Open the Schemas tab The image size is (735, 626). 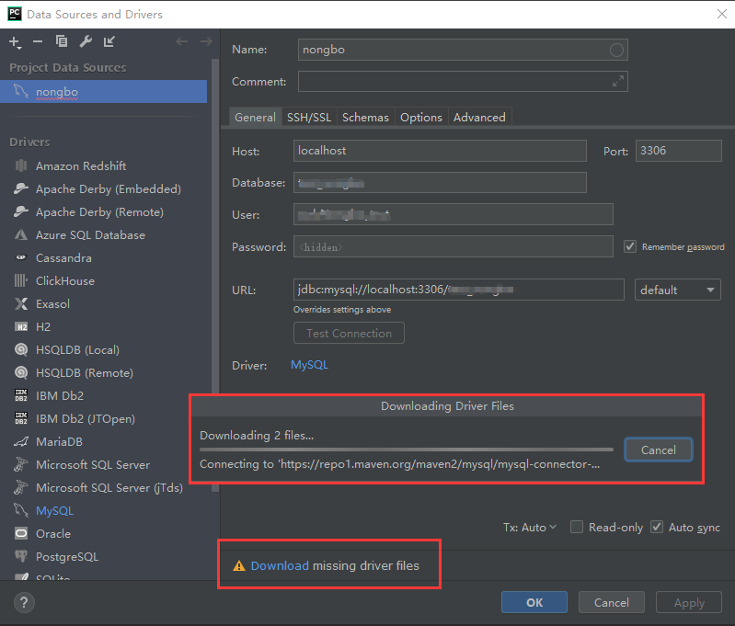tap(365, 117)
